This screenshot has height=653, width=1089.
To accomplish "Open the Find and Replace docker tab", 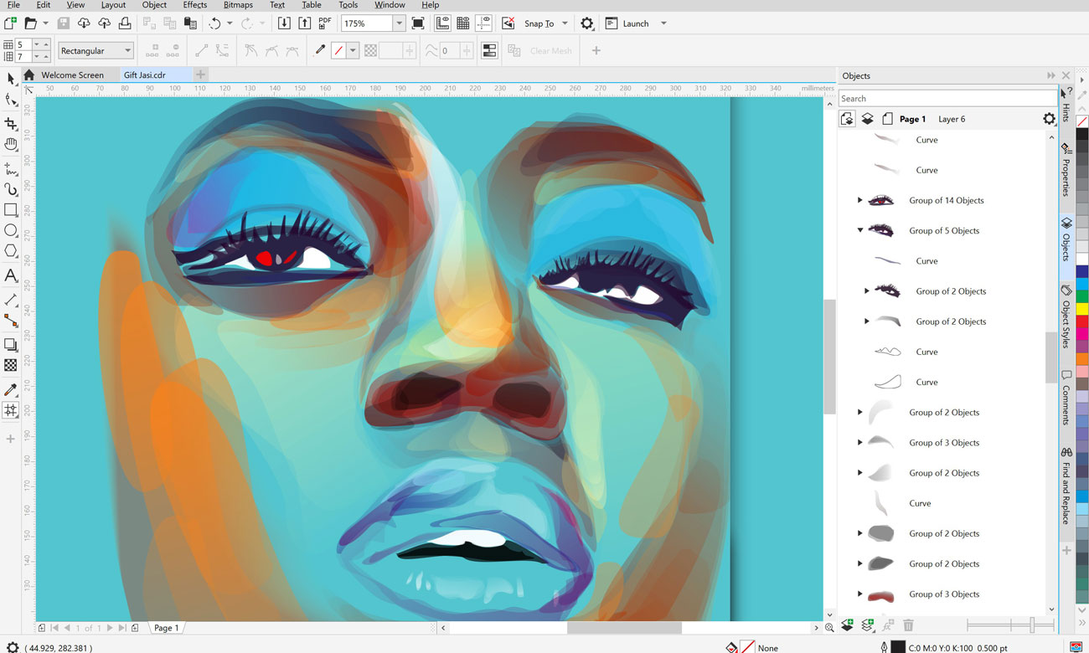I will [1066, 486].
